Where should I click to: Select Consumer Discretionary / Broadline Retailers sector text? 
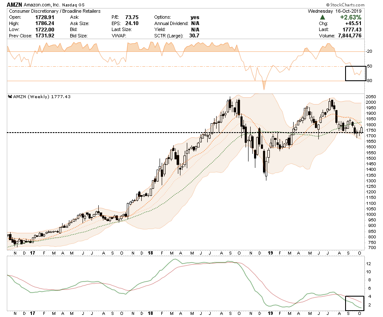point(55,11)
